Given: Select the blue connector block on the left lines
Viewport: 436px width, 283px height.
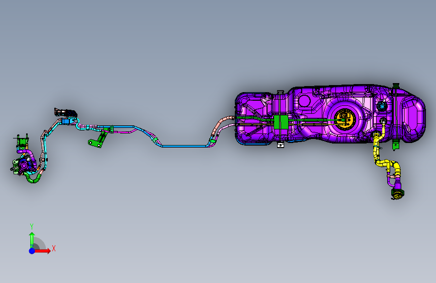Looking at the screenshot, I should pos(67,121).
